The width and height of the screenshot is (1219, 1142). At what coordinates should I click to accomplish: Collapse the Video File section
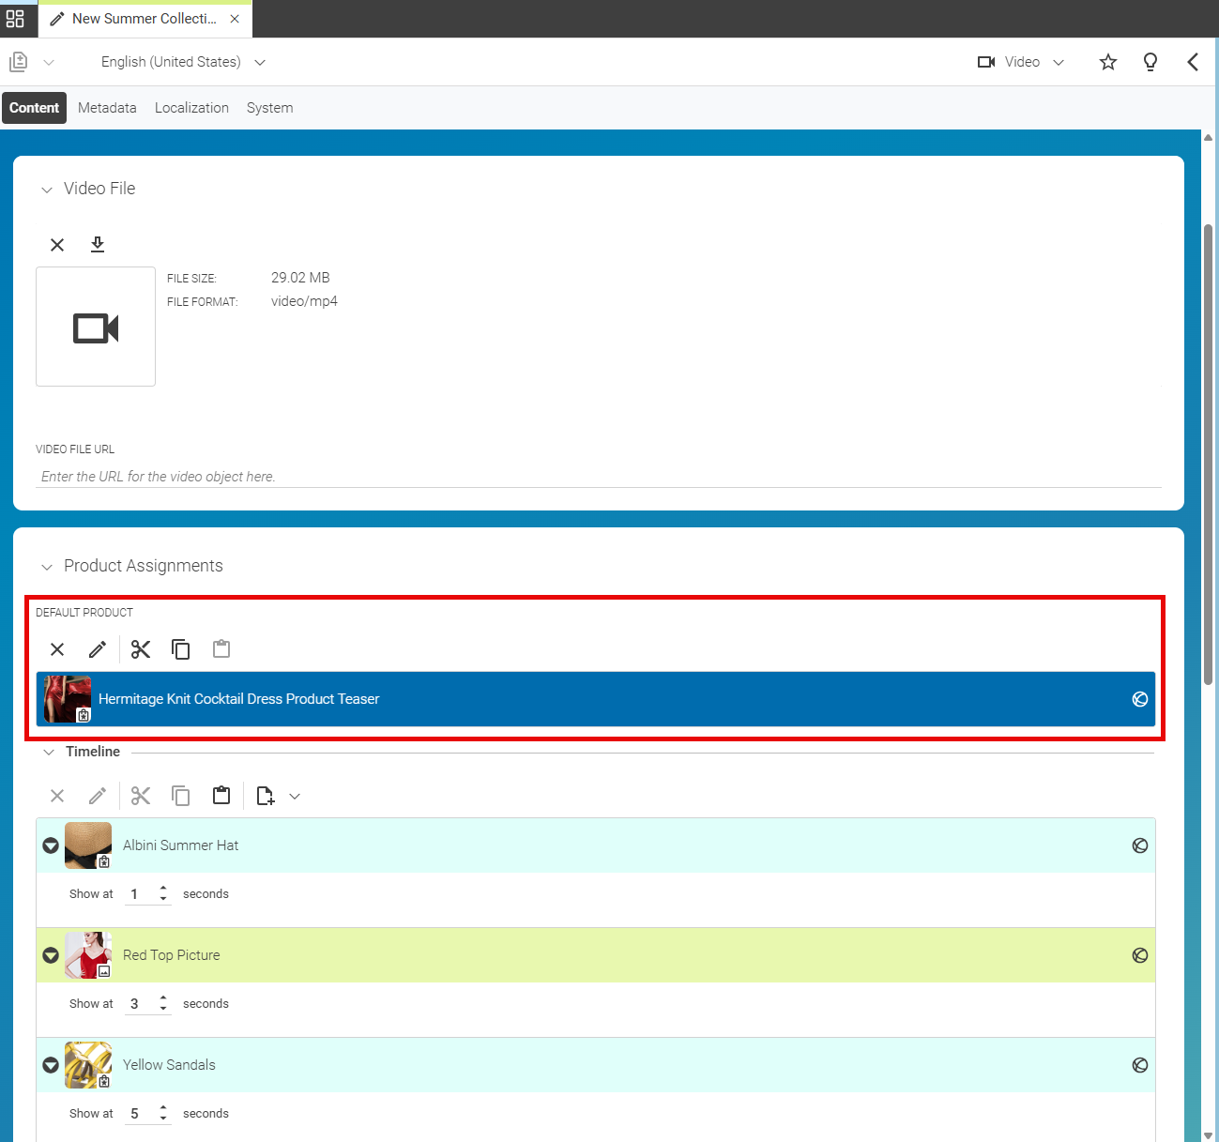tap(47, 190)
